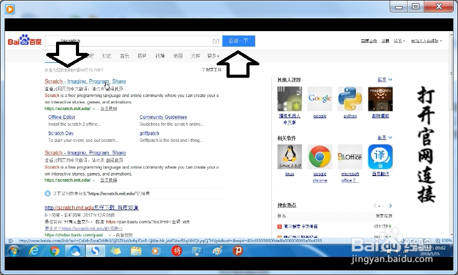Viewport: 458px width, 275px height.
Task: Click the Windows Start button
Action: pos(14,251)
